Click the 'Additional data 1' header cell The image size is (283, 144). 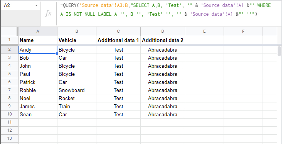coord(118,40)
